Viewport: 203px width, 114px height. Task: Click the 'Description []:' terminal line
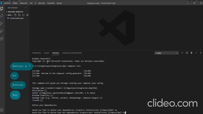pos(40,91)
